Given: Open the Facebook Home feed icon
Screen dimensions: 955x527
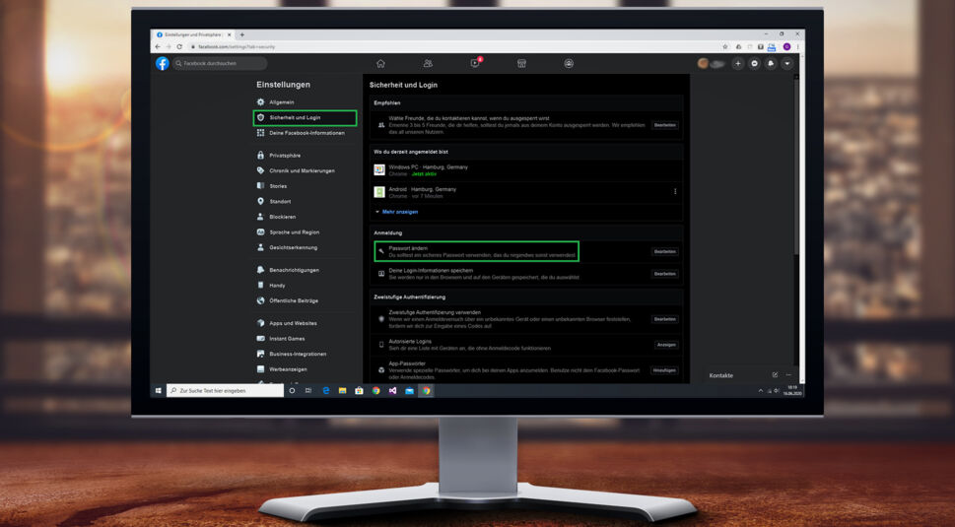Looking at the screenshot, I should tap(380, 63).
